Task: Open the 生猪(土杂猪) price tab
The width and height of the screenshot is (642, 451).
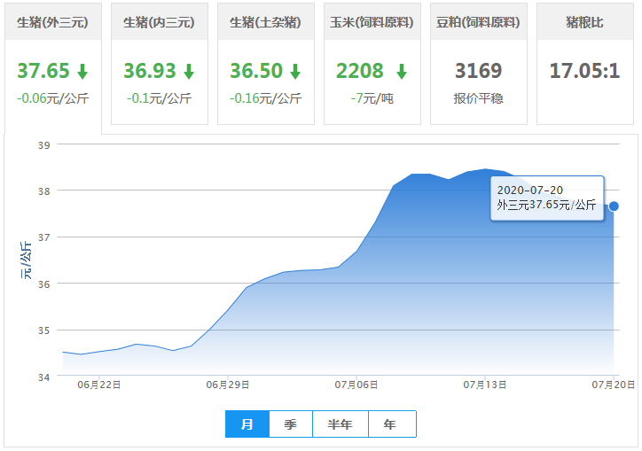Action: tap(266, 22)
